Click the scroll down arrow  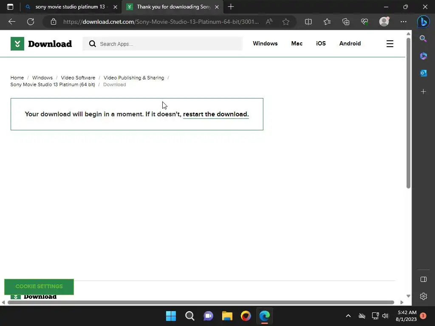click(x=408, y=296)
